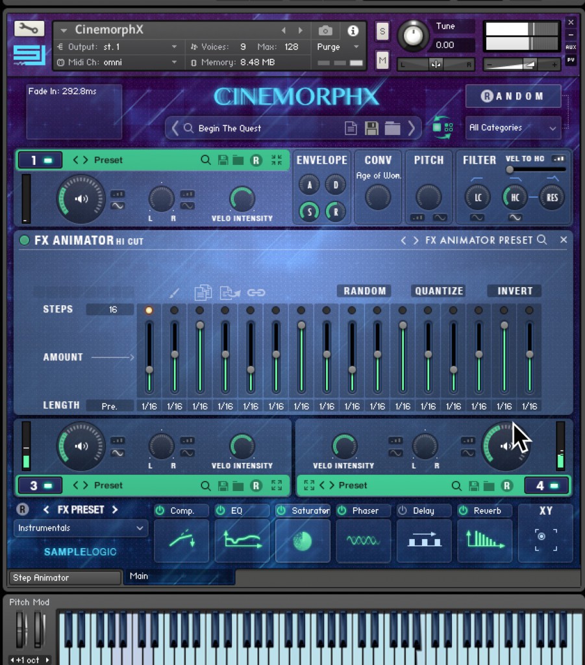Open the Delay effect graphic

tap(424, 540)
